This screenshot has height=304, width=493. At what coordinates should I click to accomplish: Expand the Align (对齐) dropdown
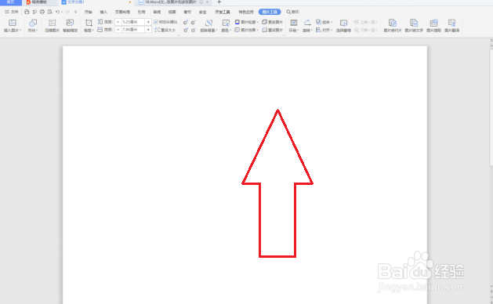[332, 31]
